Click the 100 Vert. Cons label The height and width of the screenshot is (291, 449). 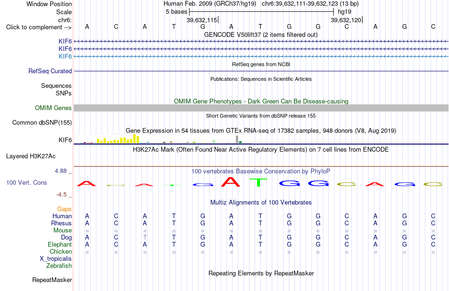(26, 182)
